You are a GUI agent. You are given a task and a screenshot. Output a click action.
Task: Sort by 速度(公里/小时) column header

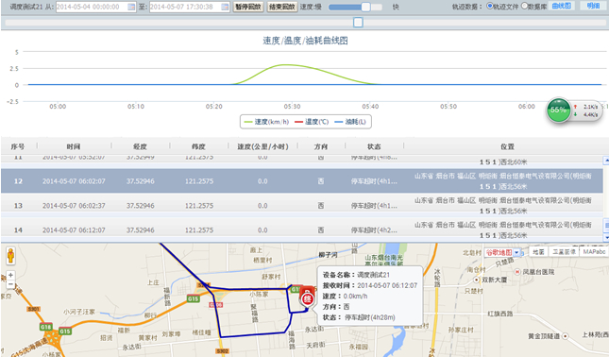point(262,146)
